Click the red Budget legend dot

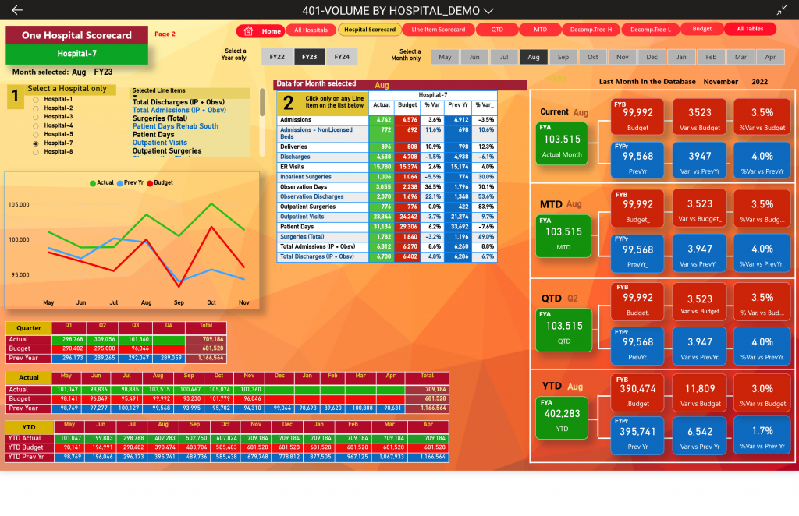[x=149, y=182]
